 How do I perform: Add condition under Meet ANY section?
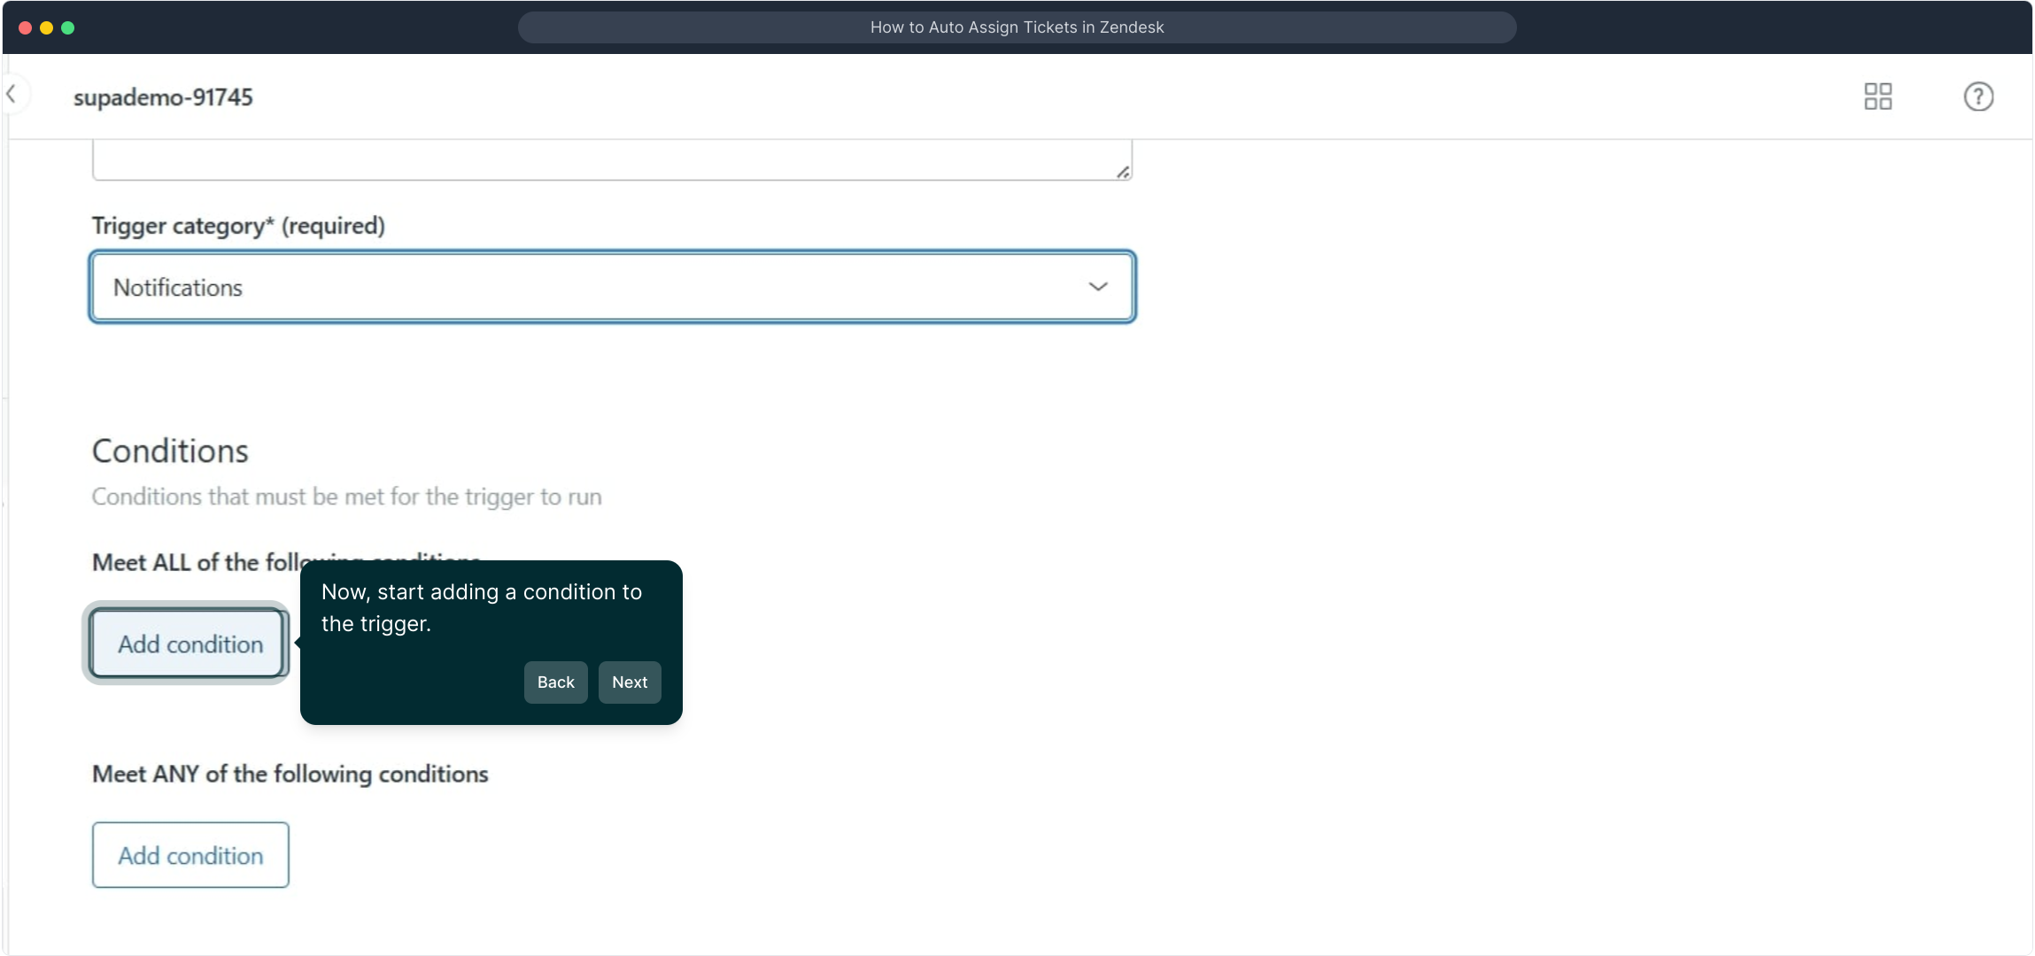[190, 855]
